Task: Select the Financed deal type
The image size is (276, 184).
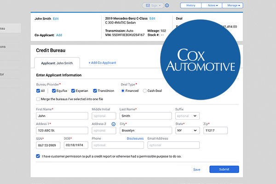Action: coord(123,91)
